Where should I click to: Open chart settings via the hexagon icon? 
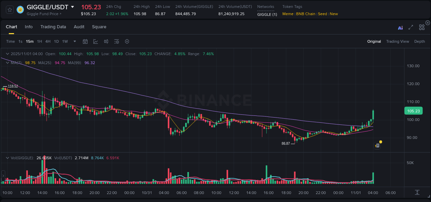(x=127, y=41)
